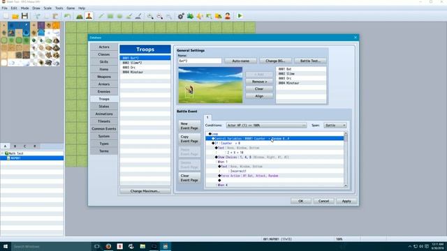Select tileset tab B
The image size is (447, 251).
coord(15,146)
